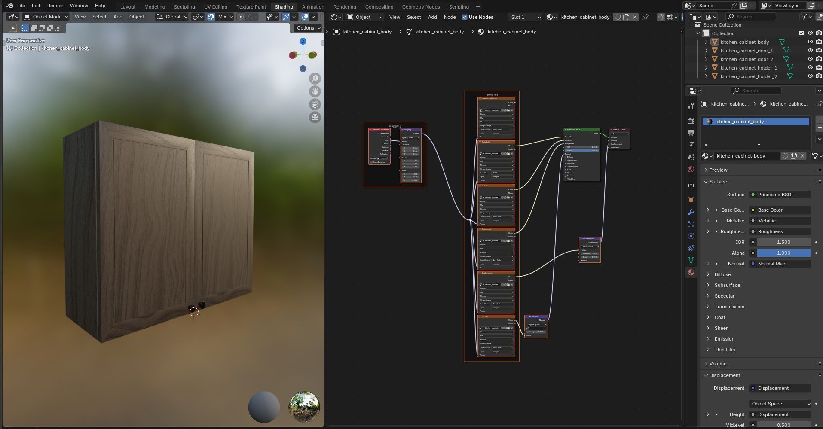Click the viewport pan hand icon
823x429 pixels.
[x=315, y=91]
